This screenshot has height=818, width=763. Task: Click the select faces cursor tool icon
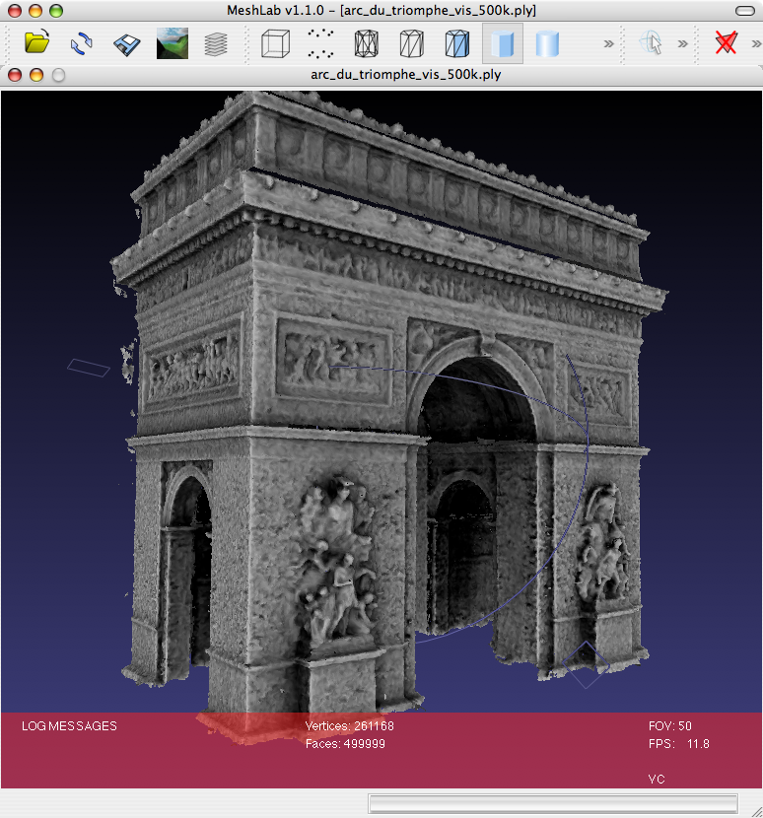pos(651,43)
